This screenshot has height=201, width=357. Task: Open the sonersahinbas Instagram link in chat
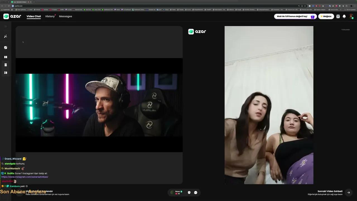point(25,177)
